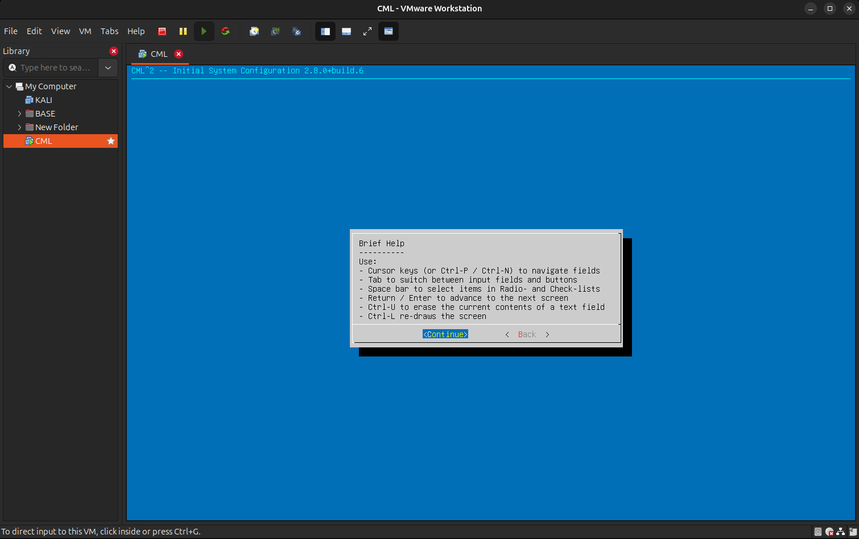Click the red power off VM button

click(162, 31)
